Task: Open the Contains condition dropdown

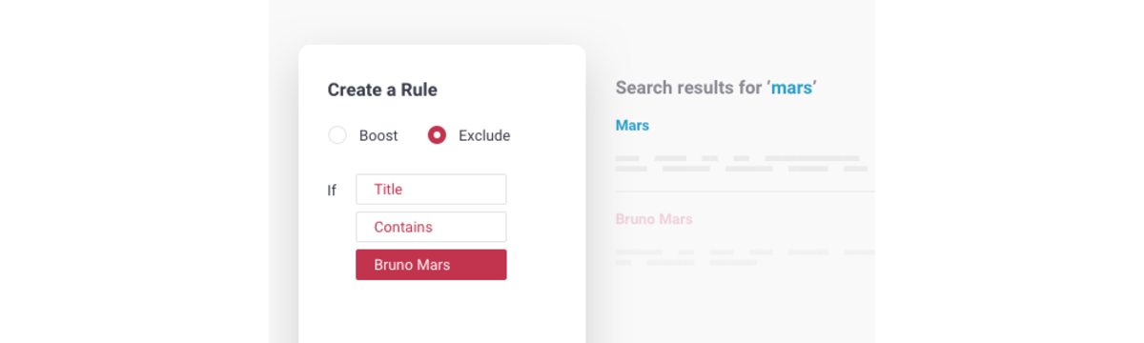Action: coord(431,227)
